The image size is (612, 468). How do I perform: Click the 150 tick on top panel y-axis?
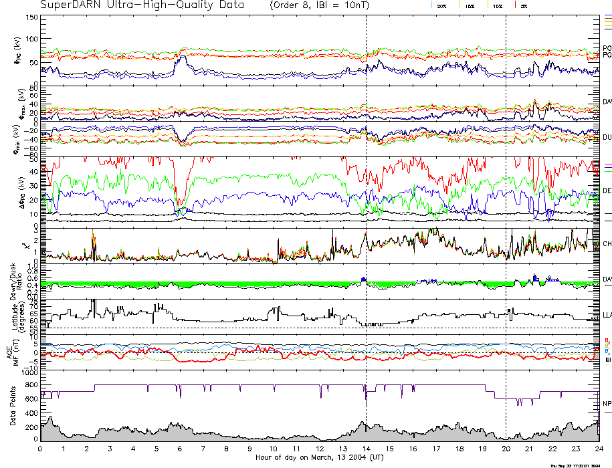pos(31,17)
